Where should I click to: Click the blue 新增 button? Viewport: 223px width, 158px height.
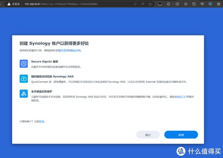point(181,135)
